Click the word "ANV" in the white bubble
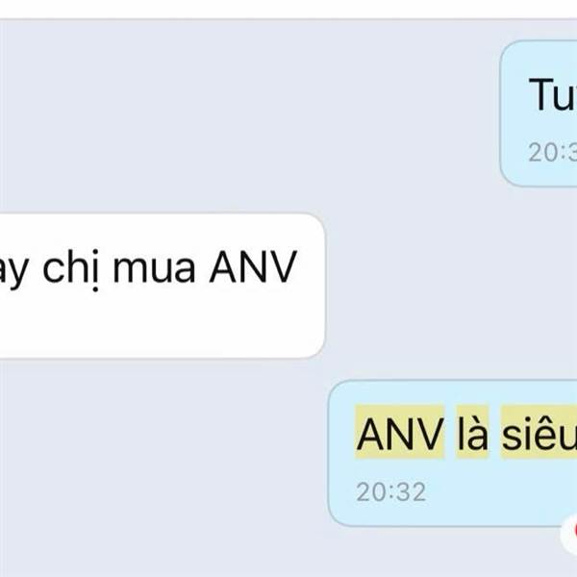Screen dimensions: 577x577 (x=253, y=267)
